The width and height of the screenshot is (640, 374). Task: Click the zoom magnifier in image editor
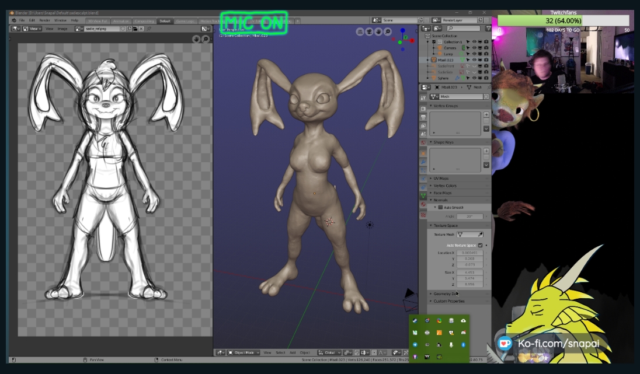(x=206, y=39)
